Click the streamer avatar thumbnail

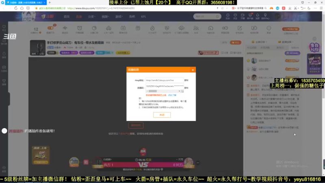[x=37, y=48]
